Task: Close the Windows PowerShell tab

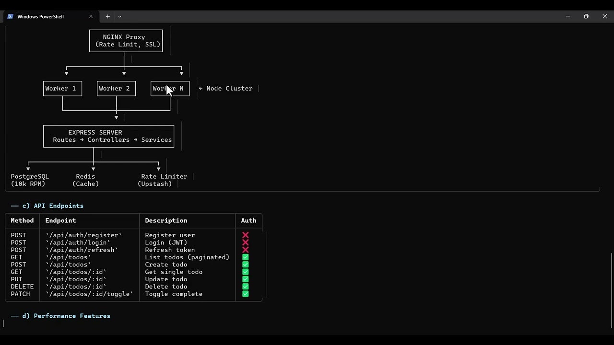Action: coord(91,16)
